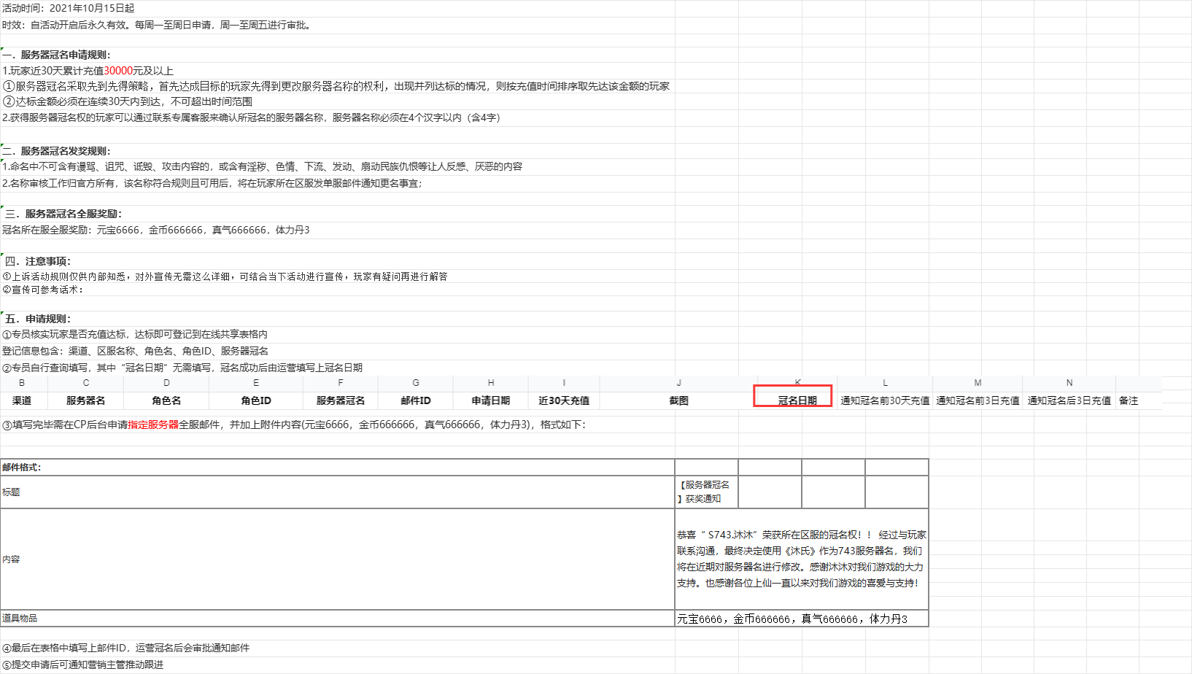Select heading '三. 服务器冠名全服奖励:'

pyautogui.click(x=63, y=214)
